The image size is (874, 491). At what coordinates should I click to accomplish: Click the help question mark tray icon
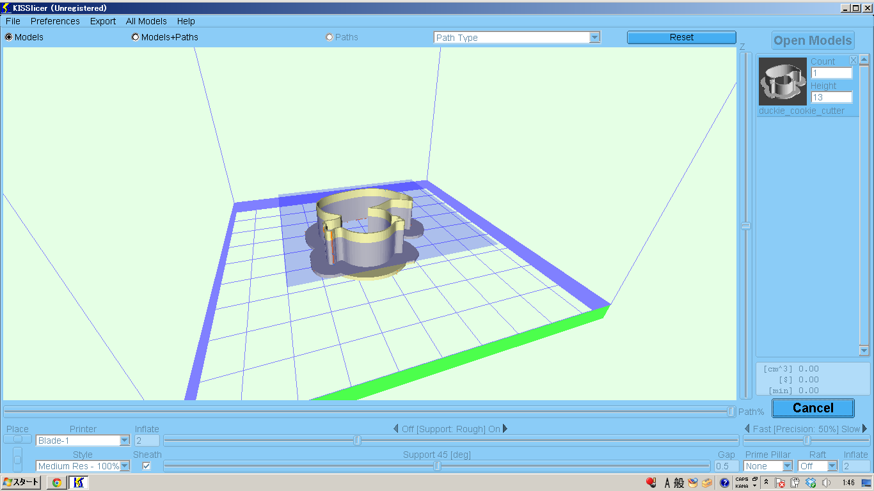(724, 483)
